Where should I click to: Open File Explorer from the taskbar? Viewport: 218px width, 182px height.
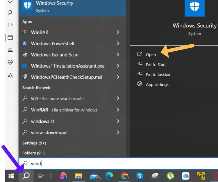tap(78, 176)
